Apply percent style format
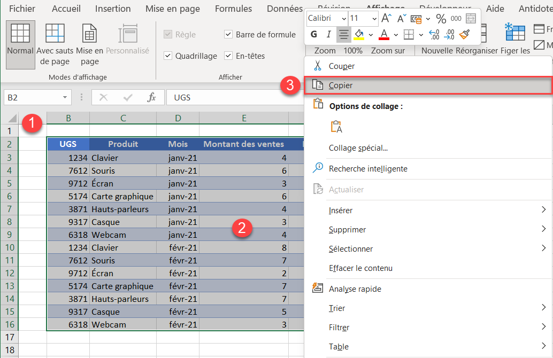This screenshot has height=358, width=553. tap(441, 18)
